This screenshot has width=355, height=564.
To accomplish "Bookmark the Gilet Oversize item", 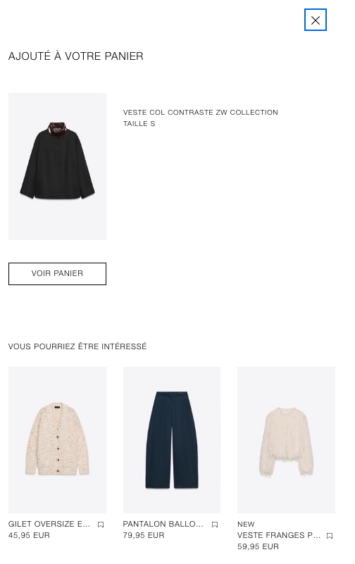I will [101, 525].
